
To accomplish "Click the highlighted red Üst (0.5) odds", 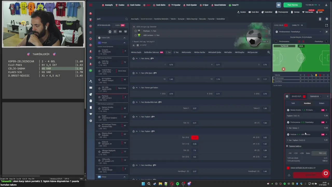I will coord(195,137).
